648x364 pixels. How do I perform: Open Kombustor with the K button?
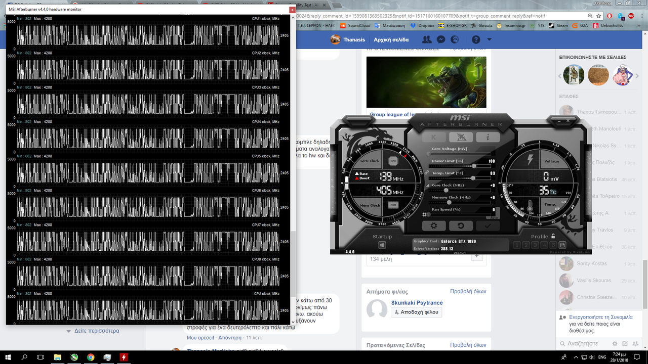[434, 137]
